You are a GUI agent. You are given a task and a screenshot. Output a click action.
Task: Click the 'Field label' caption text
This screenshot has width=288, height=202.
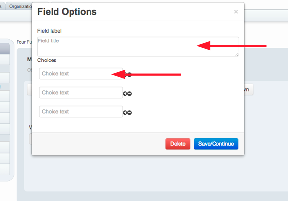tap(50, 31)
